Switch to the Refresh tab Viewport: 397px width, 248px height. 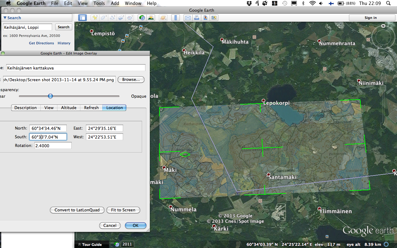point(91,108)
